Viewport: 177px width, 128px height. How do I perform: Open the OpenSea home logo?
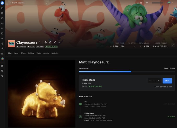coord(2,3)
